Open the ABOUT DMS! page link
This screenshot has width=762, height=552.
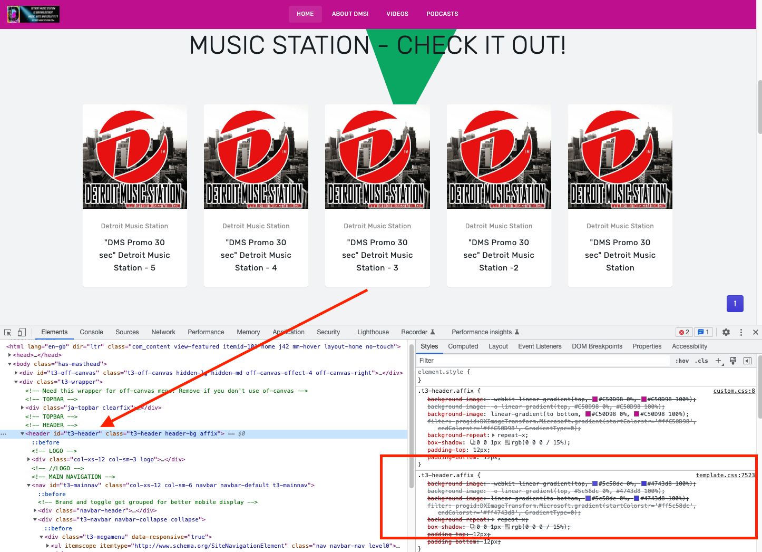(x=350, y=14)
